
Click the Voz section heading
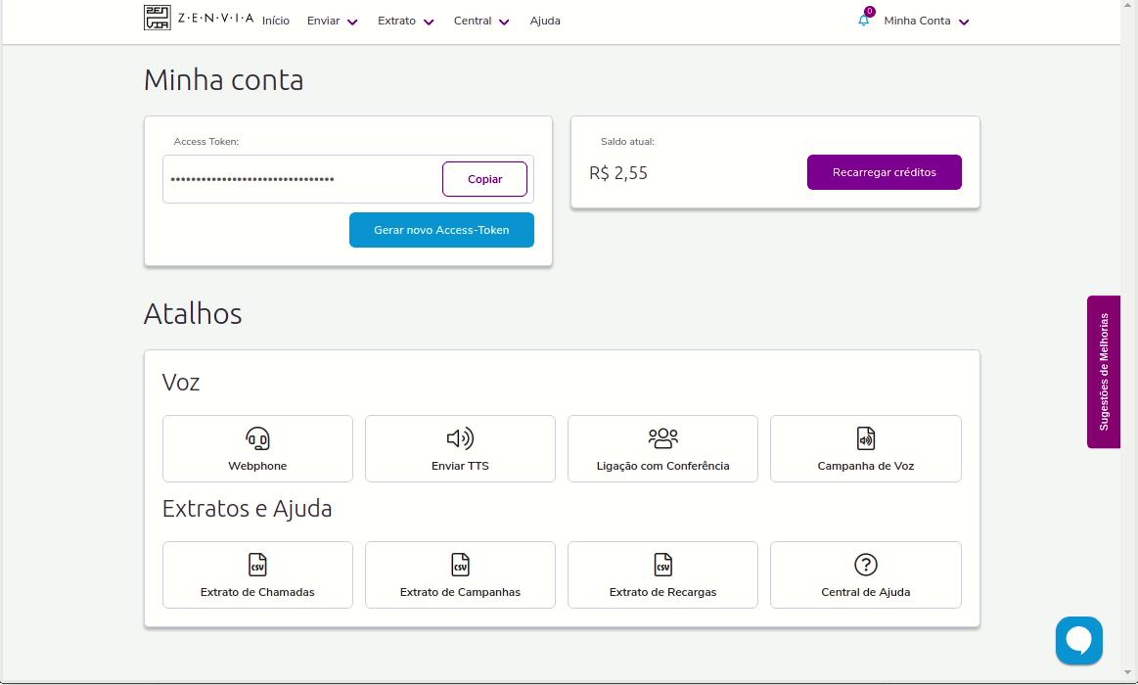(181, 383)
